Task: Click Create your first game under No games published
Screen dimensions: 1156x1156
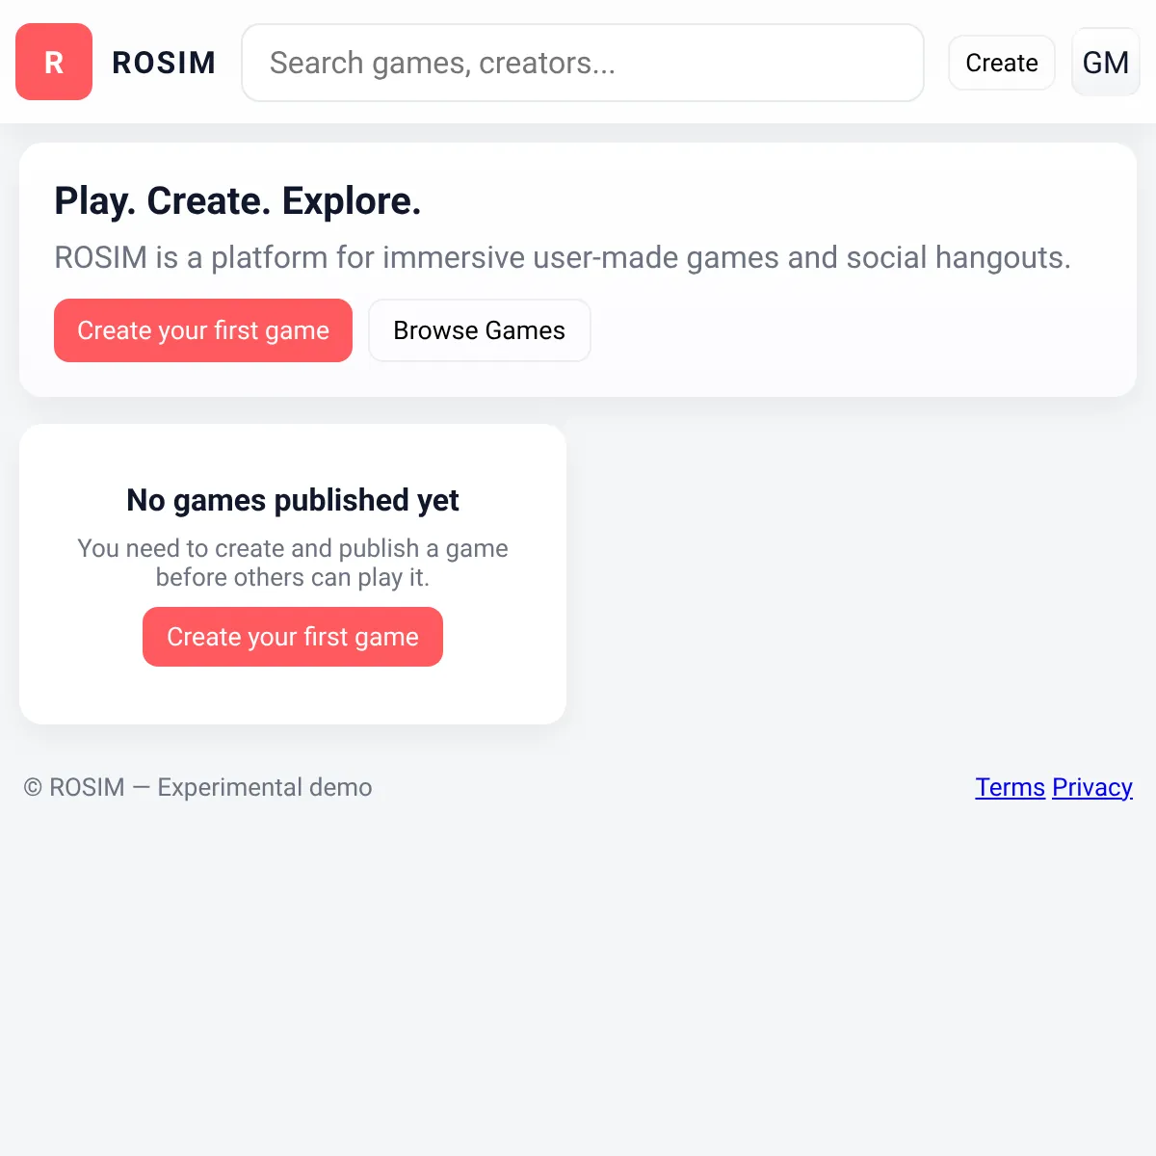Action: (293, 637)
